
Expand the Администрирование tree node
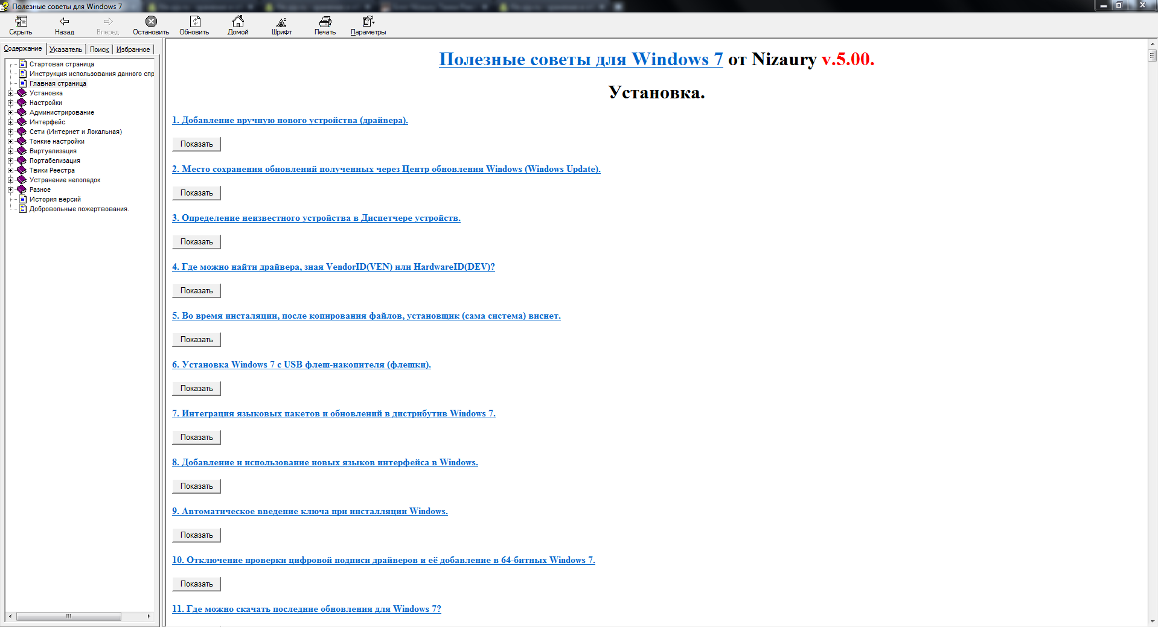click(10, 112)
